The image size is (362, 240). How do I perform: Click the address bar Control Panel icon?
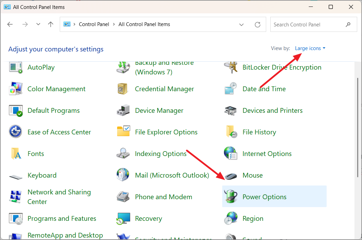click(x=67, y=24)
